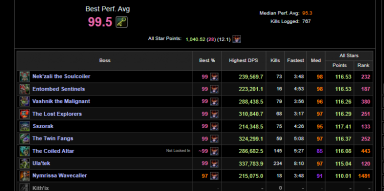Click spec icon in Entombed Sentinels Best % cell
The width and height of the screenshot is (384, 191).
(214, 89)
